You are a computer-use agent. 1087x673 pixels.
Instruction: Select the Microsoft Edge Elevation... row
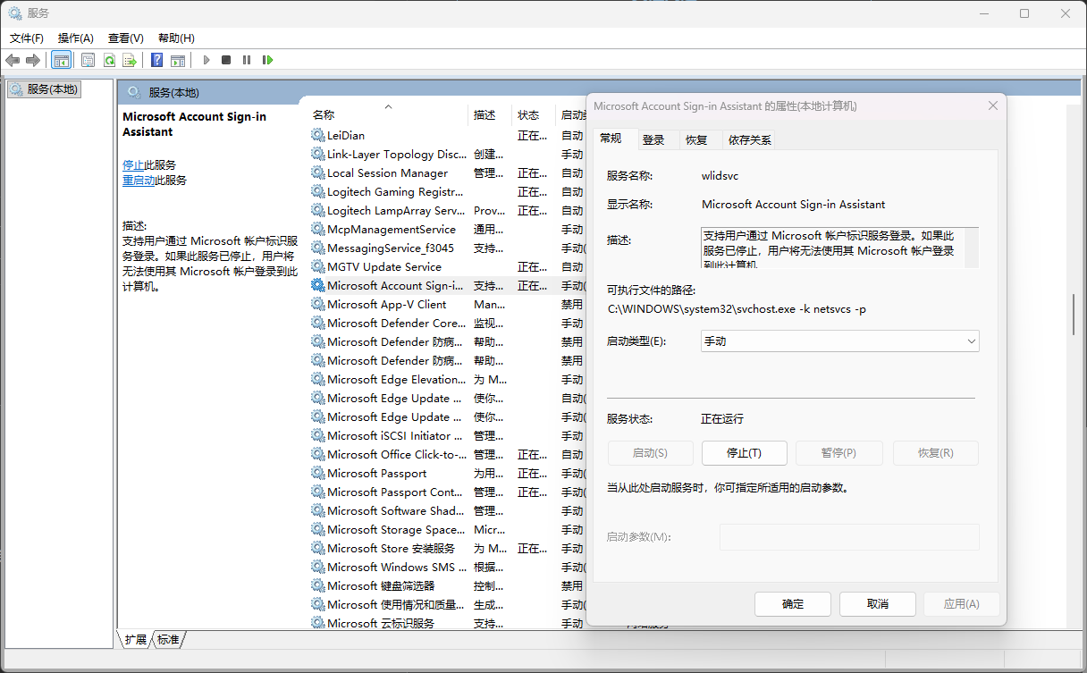pyautogui.click(x=447, y=379)
